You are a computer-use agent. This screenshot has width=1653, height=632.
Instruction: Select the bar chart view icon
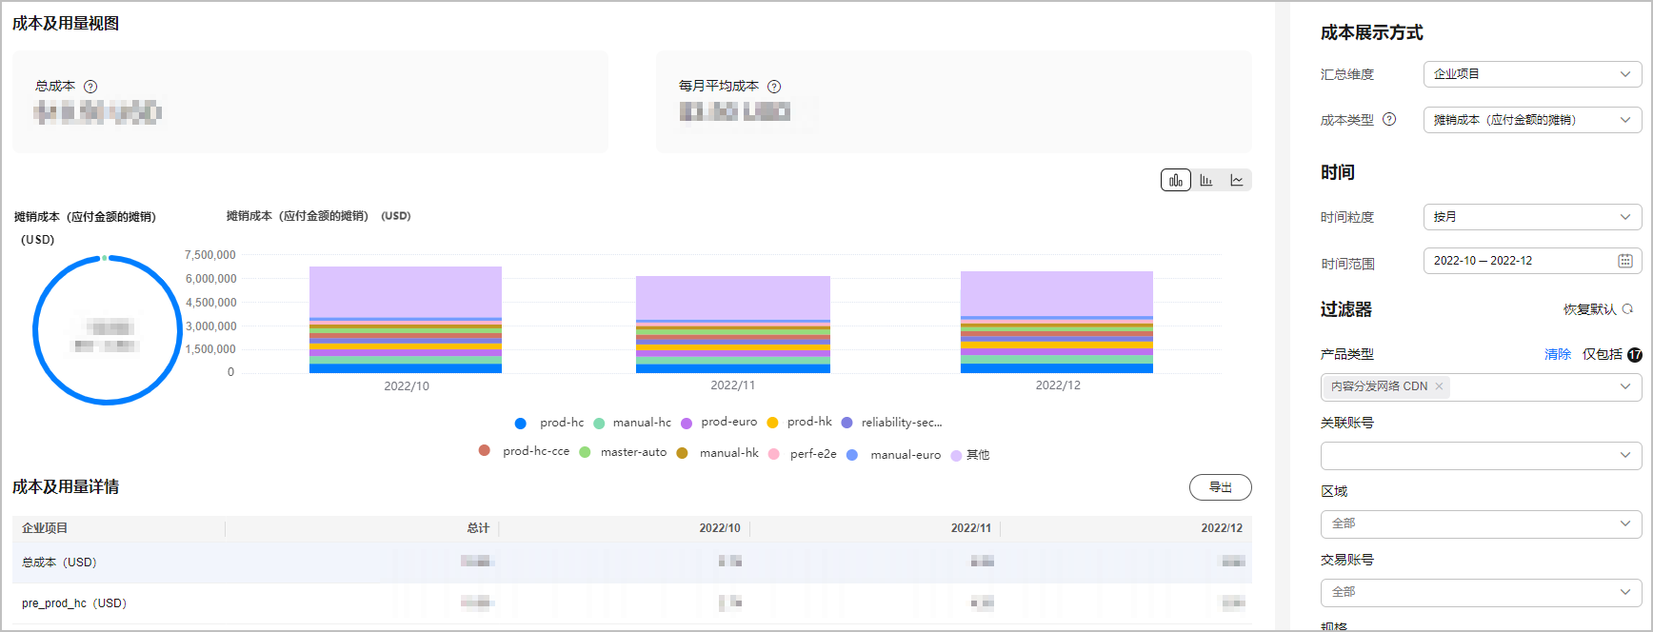pyautogui.click(x=1206, y=180)
